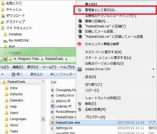157x134 pixels.
Task: Click RocketDock in address breadcrumb
Action: (x=54, y=59)
